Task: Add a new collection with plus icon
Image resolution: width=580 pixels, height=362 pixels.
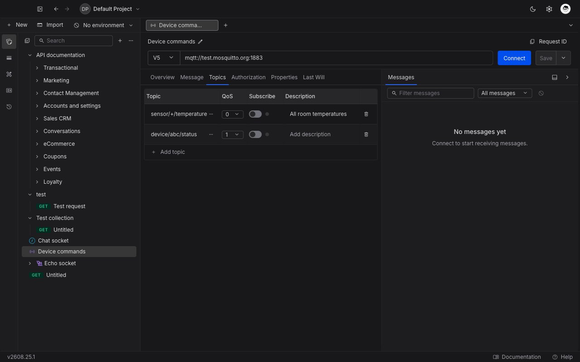Action: point(120,41)
